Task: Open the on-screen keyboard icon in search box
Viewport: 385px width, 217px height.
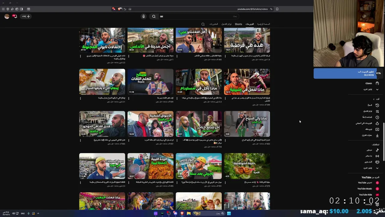Action: pyautogui.click(x=162, y=17)
